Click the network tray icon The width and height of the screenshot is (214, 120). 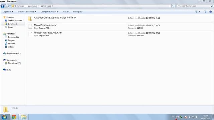(193, 117)
